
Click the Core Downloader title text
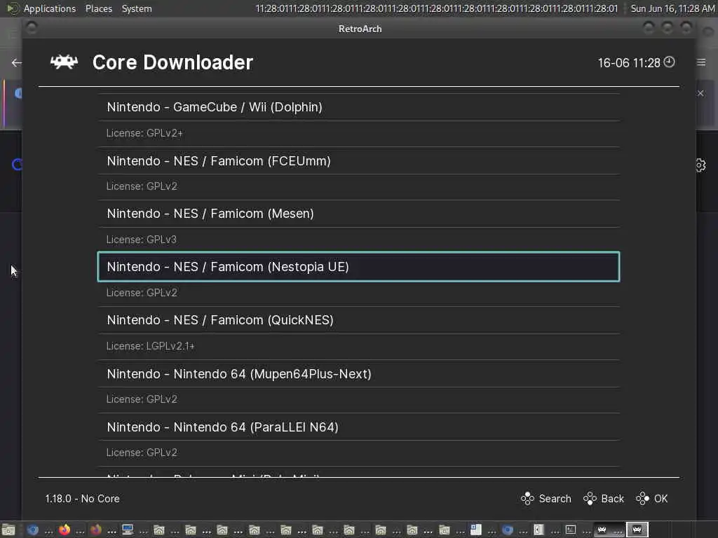[x=172, y=62]
